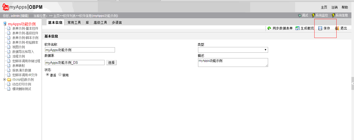This screenshot has width=354, height=140.
Task: Click the page icon beside 宏脚本调用存储过程
Action: (x=9, y=61)
